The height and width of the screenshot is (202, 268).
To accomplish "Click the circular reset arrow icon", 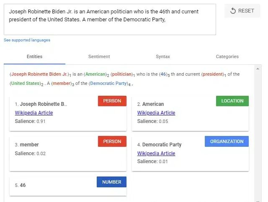I will pos(233,11).
